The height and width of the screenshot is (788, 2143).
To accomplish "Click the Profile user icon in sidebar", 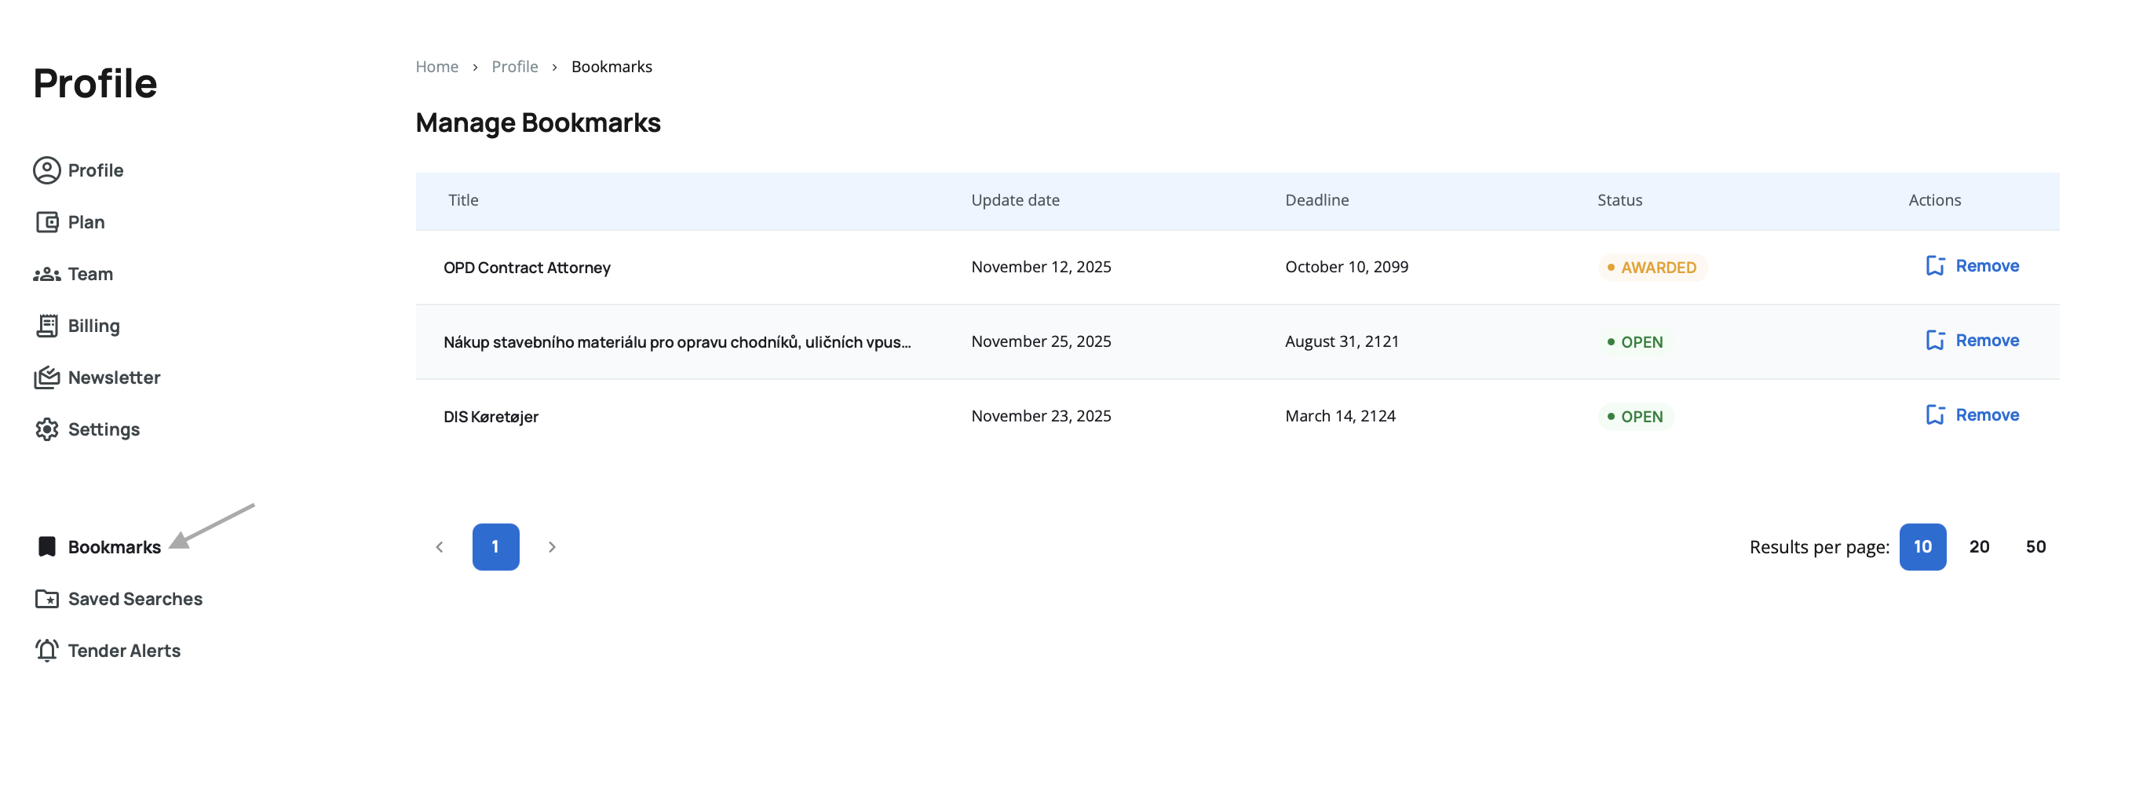I will 46,170.
